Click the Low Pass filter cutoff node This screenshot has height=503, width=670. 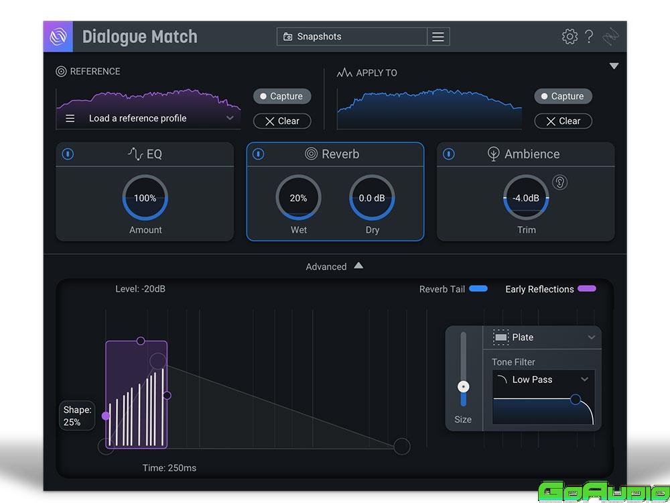[576, 399]
